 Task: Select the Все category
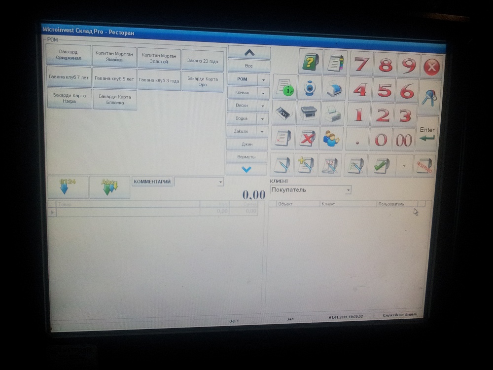[x=248, y=66]
